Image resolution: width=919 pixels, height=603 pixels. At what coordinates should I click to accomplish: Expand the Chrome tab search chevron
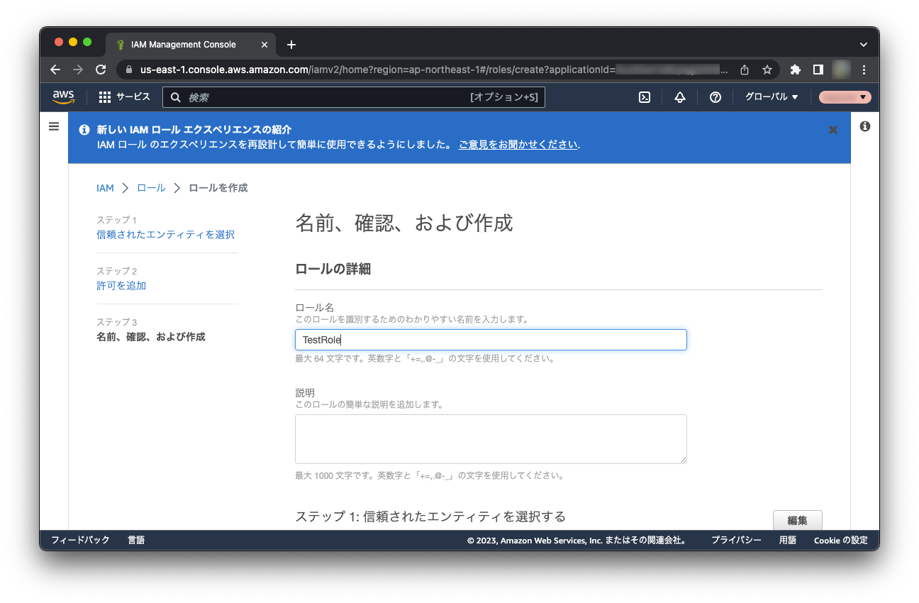[x=863, y=45]
